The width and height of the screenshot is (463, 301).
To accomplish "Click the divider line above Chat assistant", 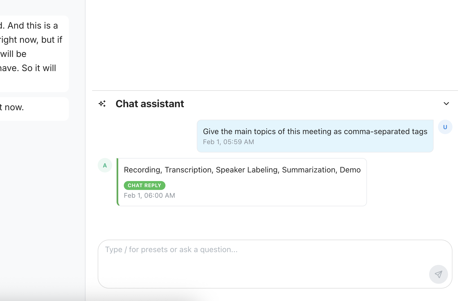I will point(275,91).
